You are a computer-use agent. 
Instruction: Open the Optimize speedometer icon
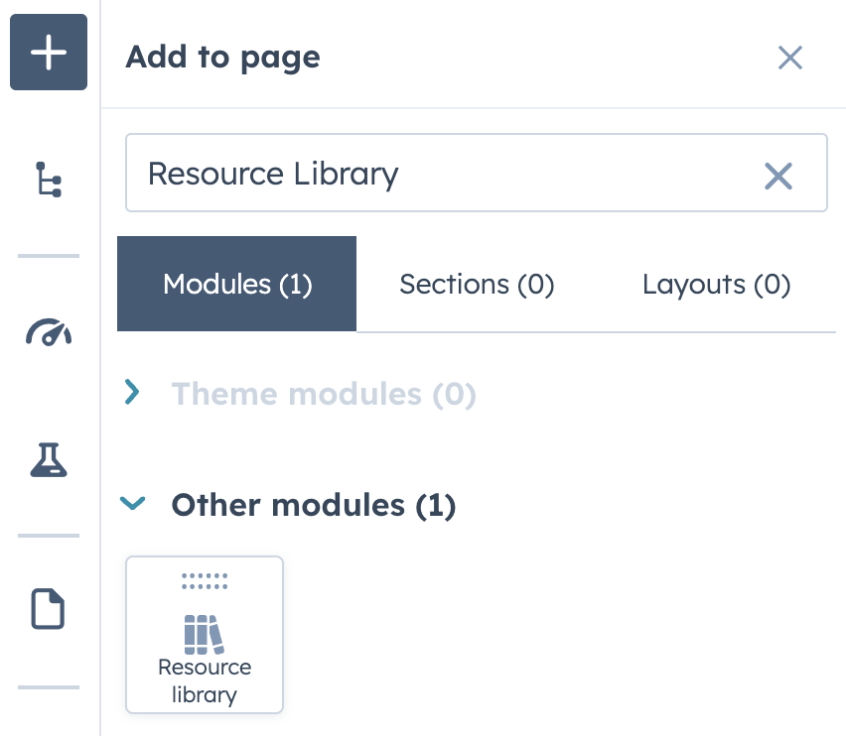(x=48, y=333)
